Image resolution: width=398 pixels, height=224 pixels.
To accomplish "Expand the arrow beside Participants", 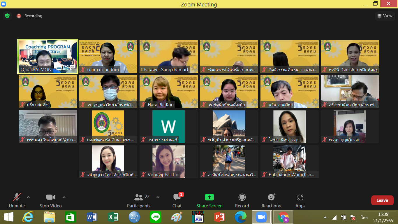I will click(158, 197).
